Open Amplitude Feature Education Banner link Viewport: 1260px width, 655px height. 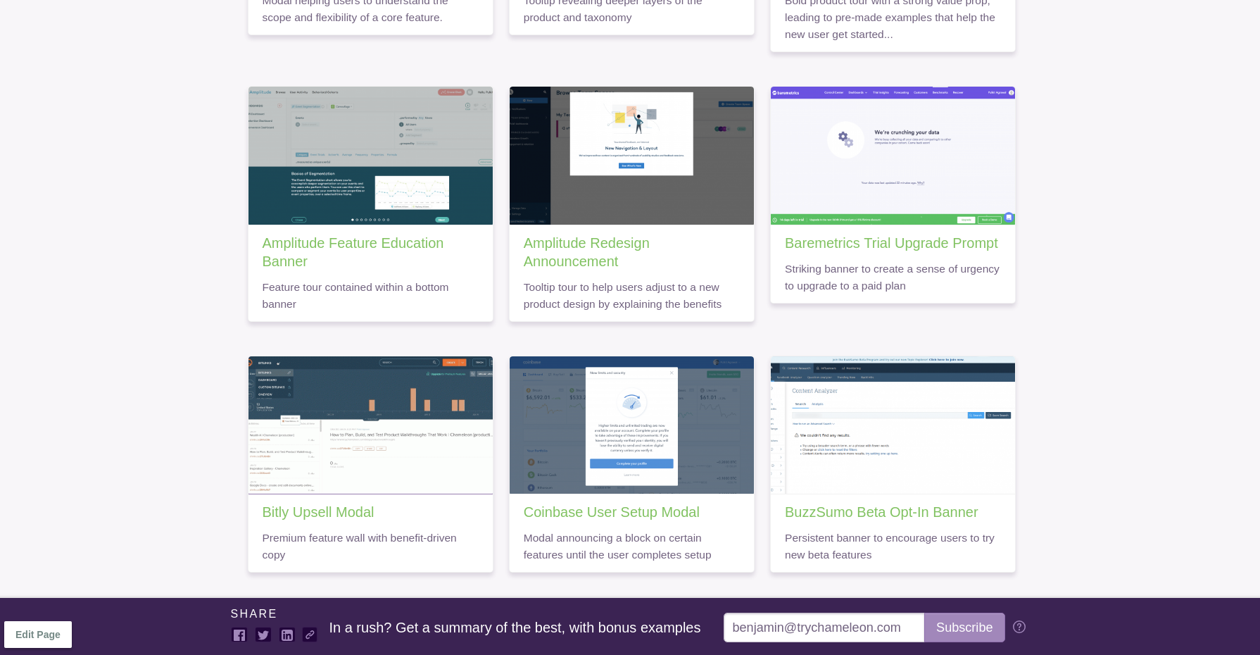(353, 252)
